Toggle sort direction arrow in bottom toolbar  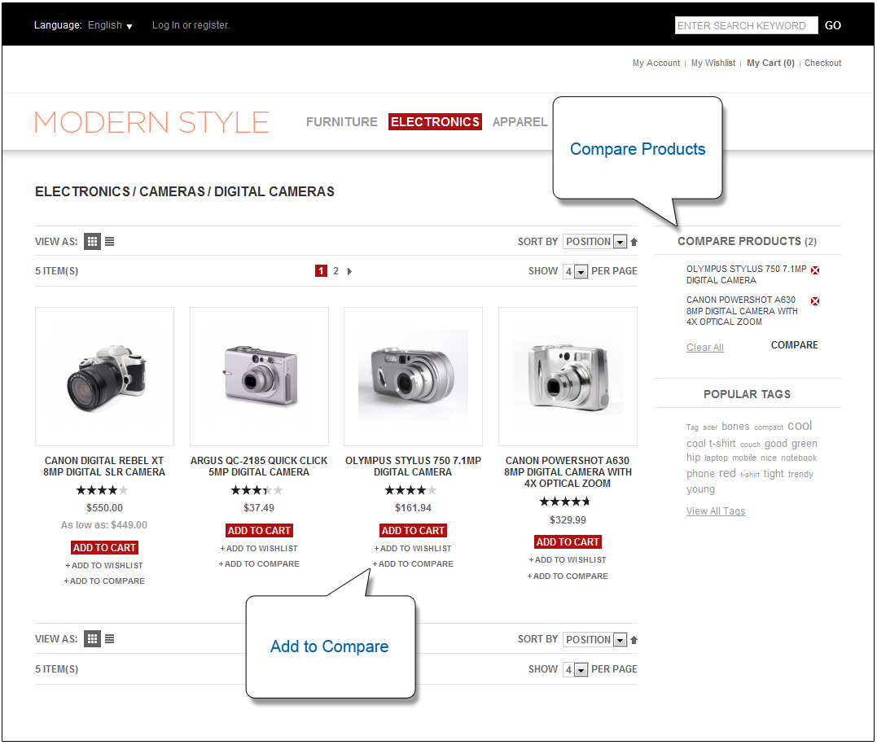tap(634, 640)
